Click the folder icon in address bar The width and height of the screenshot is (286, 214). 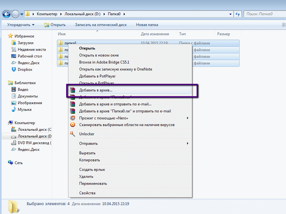28,14
